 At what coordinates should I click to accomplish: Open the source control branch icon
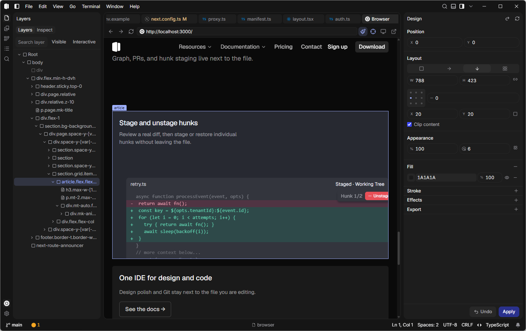pyautogui.click(x=7, y=38)
